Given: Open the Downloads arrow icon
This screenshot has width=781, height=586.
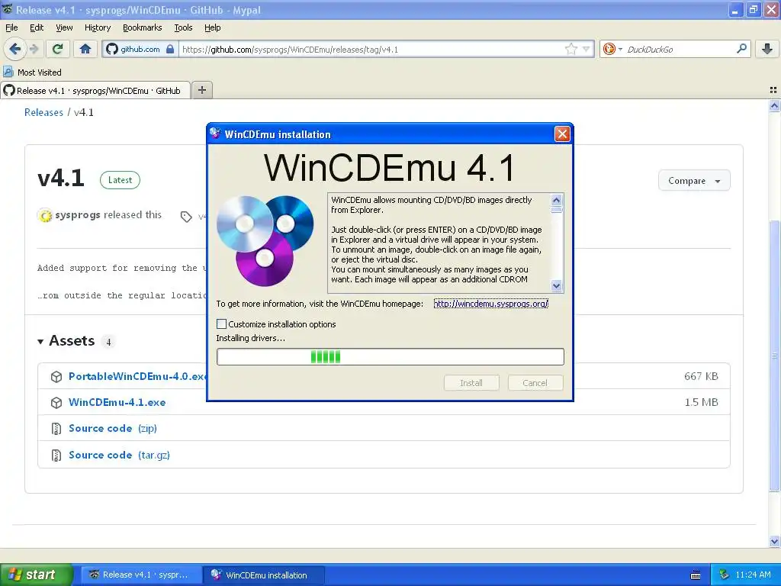Looking at the screenshot, I should 767,49.
